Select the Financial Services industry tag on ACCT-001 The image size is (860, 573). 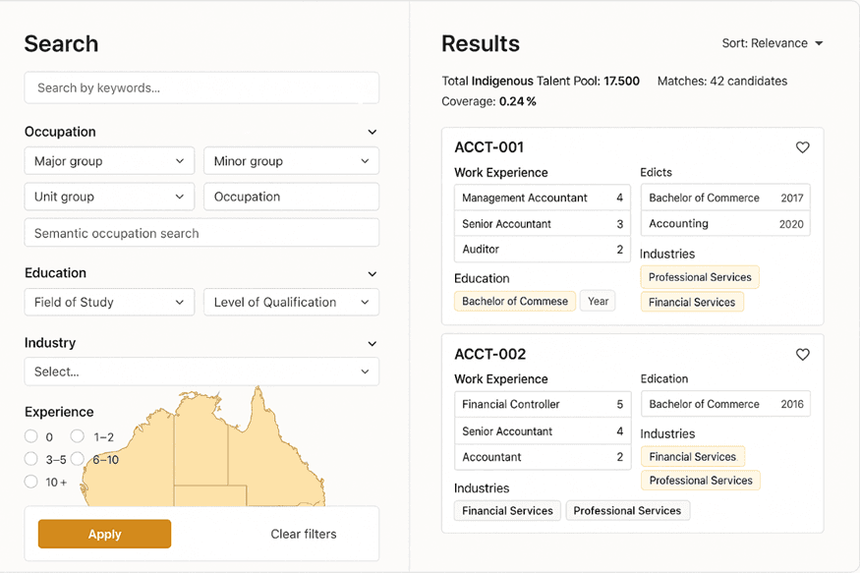tap(692, 302)
